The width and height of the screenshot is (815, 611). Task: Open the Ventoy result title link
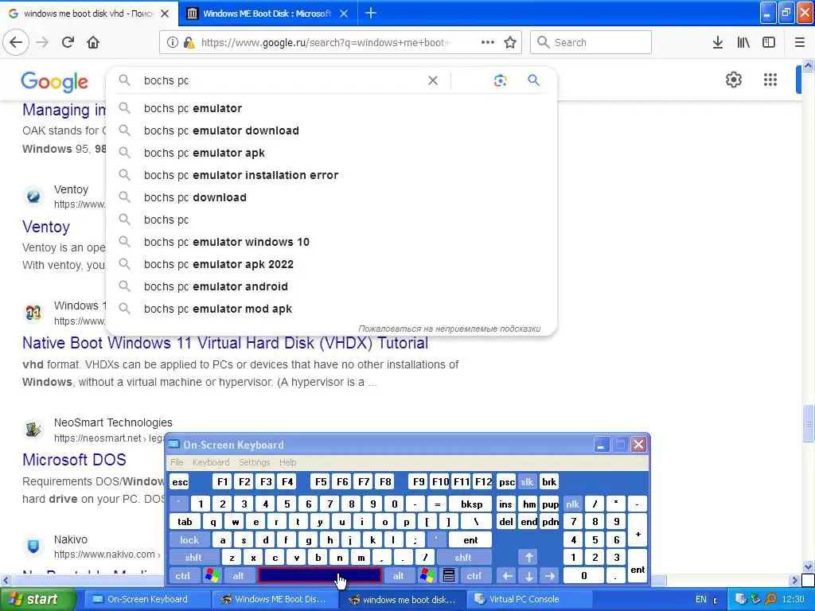click(45, 227)
